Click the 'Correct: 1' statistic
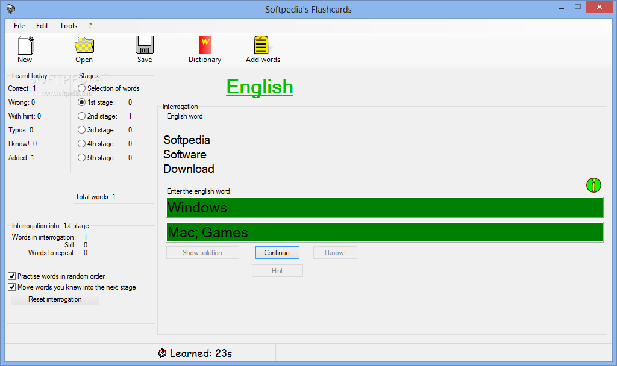617x366 pixels. pyautogui.click(x=22, y=88)
